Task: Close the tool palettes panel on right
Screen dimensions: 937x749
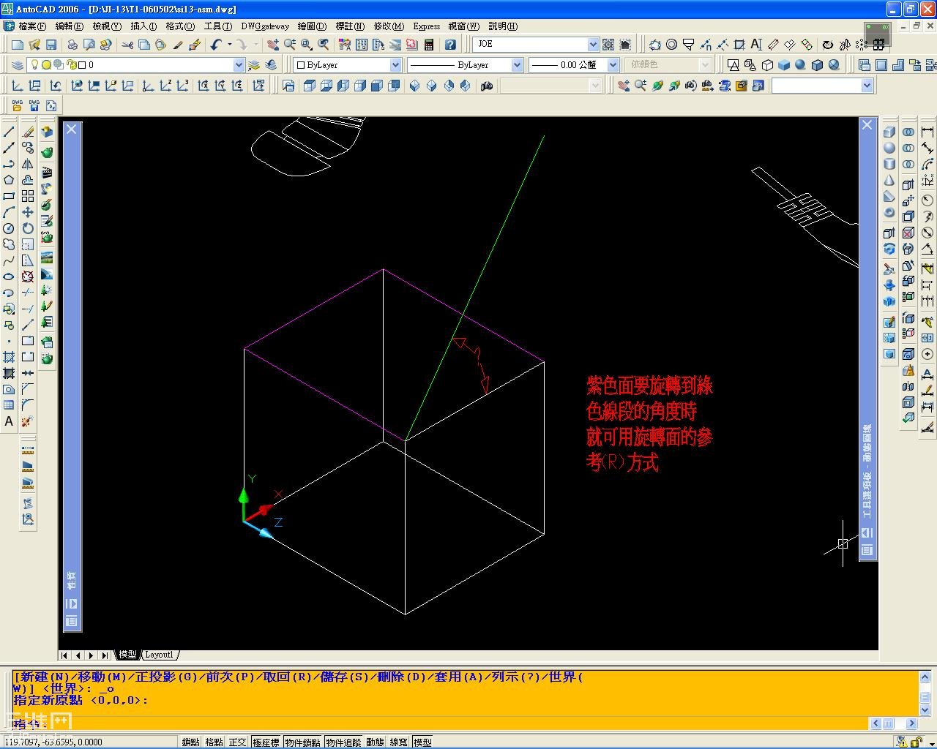Action: (867, 125)
